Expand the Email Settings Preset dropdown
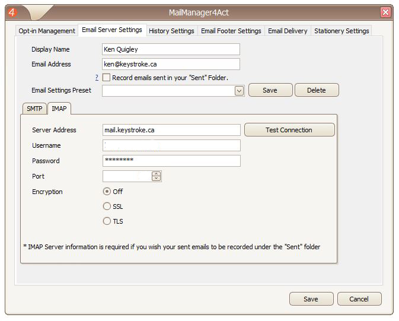This screenshot has width=399, height=321. 239,91
